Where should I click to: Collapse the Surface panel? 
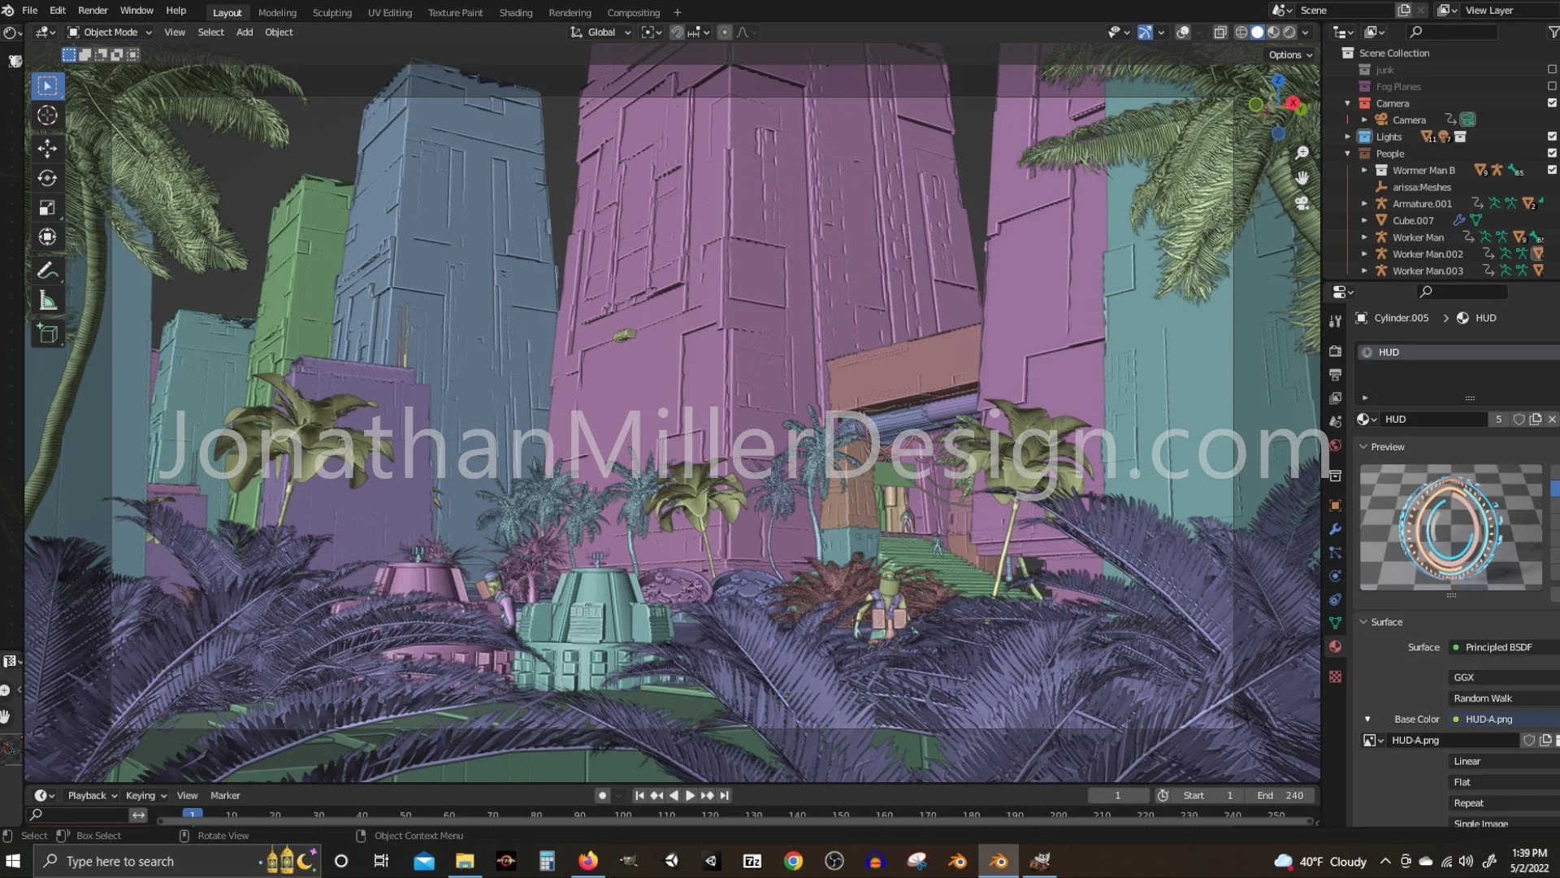(x=1363, y=622)
